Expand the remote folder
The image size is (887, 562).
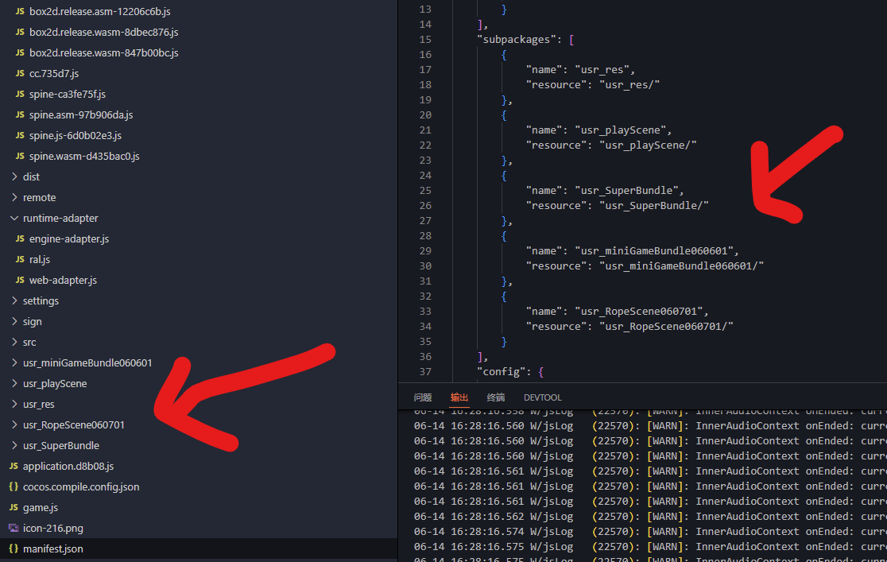(x=14, y=197)
